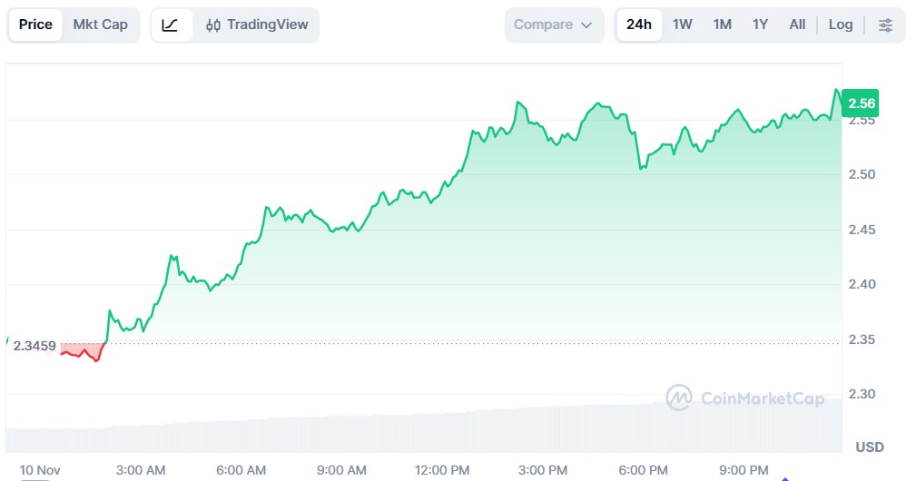This screenshot has height=481, width=906.
Task: Select the line chart view icon
Action: (x=171, y=25)
